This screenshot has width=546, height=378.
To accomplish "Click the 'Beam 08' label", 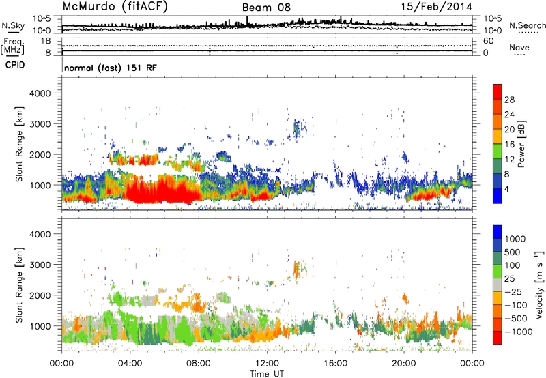I will tap(266, 8).
